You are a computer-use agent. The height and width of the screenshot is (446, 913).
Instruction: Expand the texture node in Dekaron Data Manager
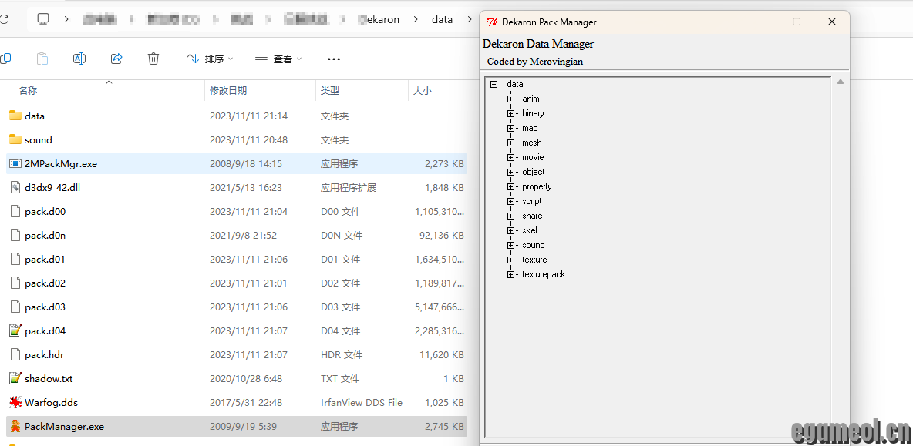(x=510, y=260)
